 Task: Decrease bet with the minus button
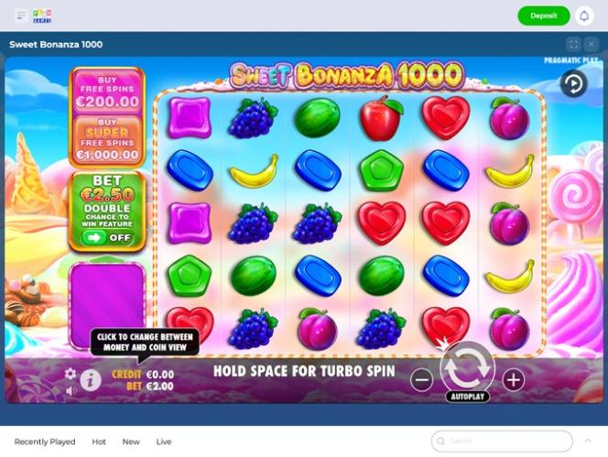pos(422,380)
